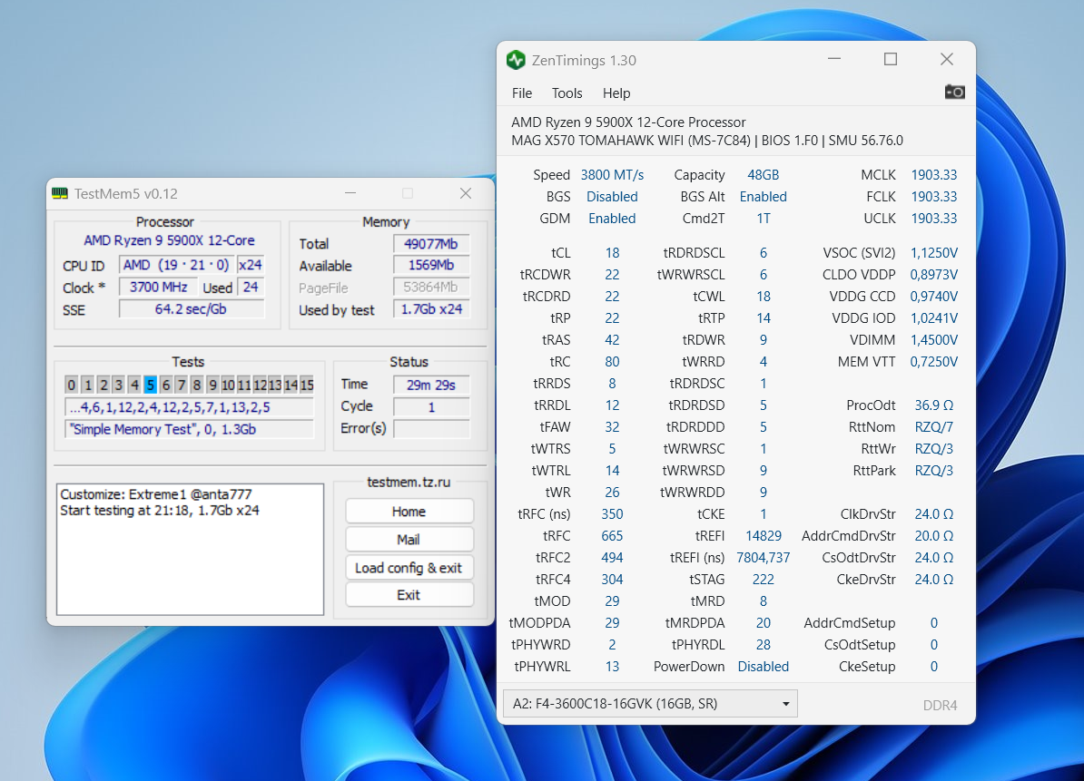The image size is (1084, 781).
Task: Click the BGS Alt Enabled value
Action: (764, 197)
